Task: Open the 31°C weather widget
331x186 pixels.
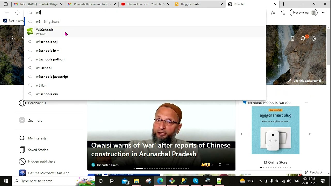Action: pyautogui.click(x=247, y=181)
